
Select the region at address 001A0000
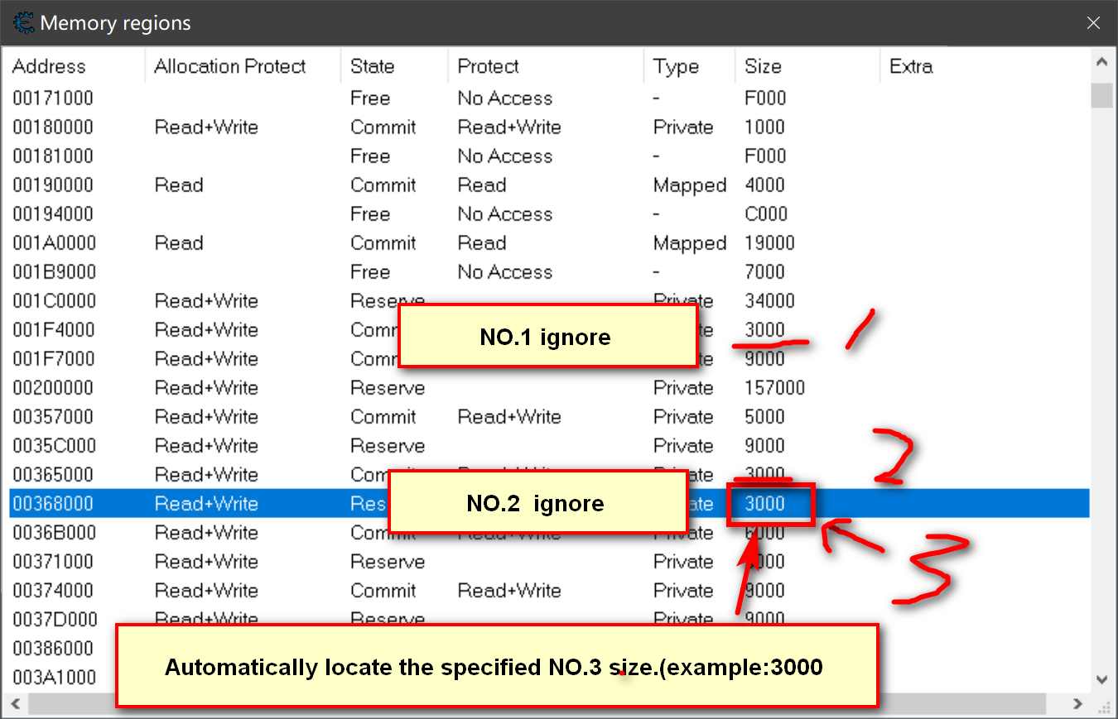54,243
